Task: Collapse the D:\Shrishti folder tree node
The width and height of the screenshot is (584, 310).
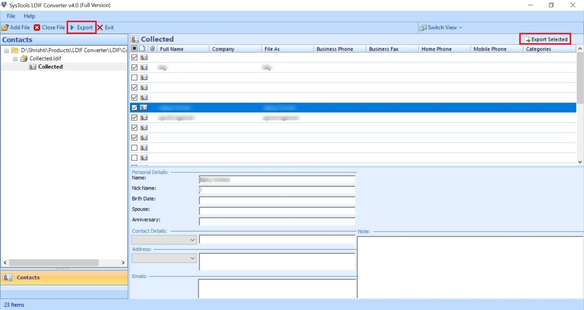Action: pyautogui.click(x=6, y=51)
